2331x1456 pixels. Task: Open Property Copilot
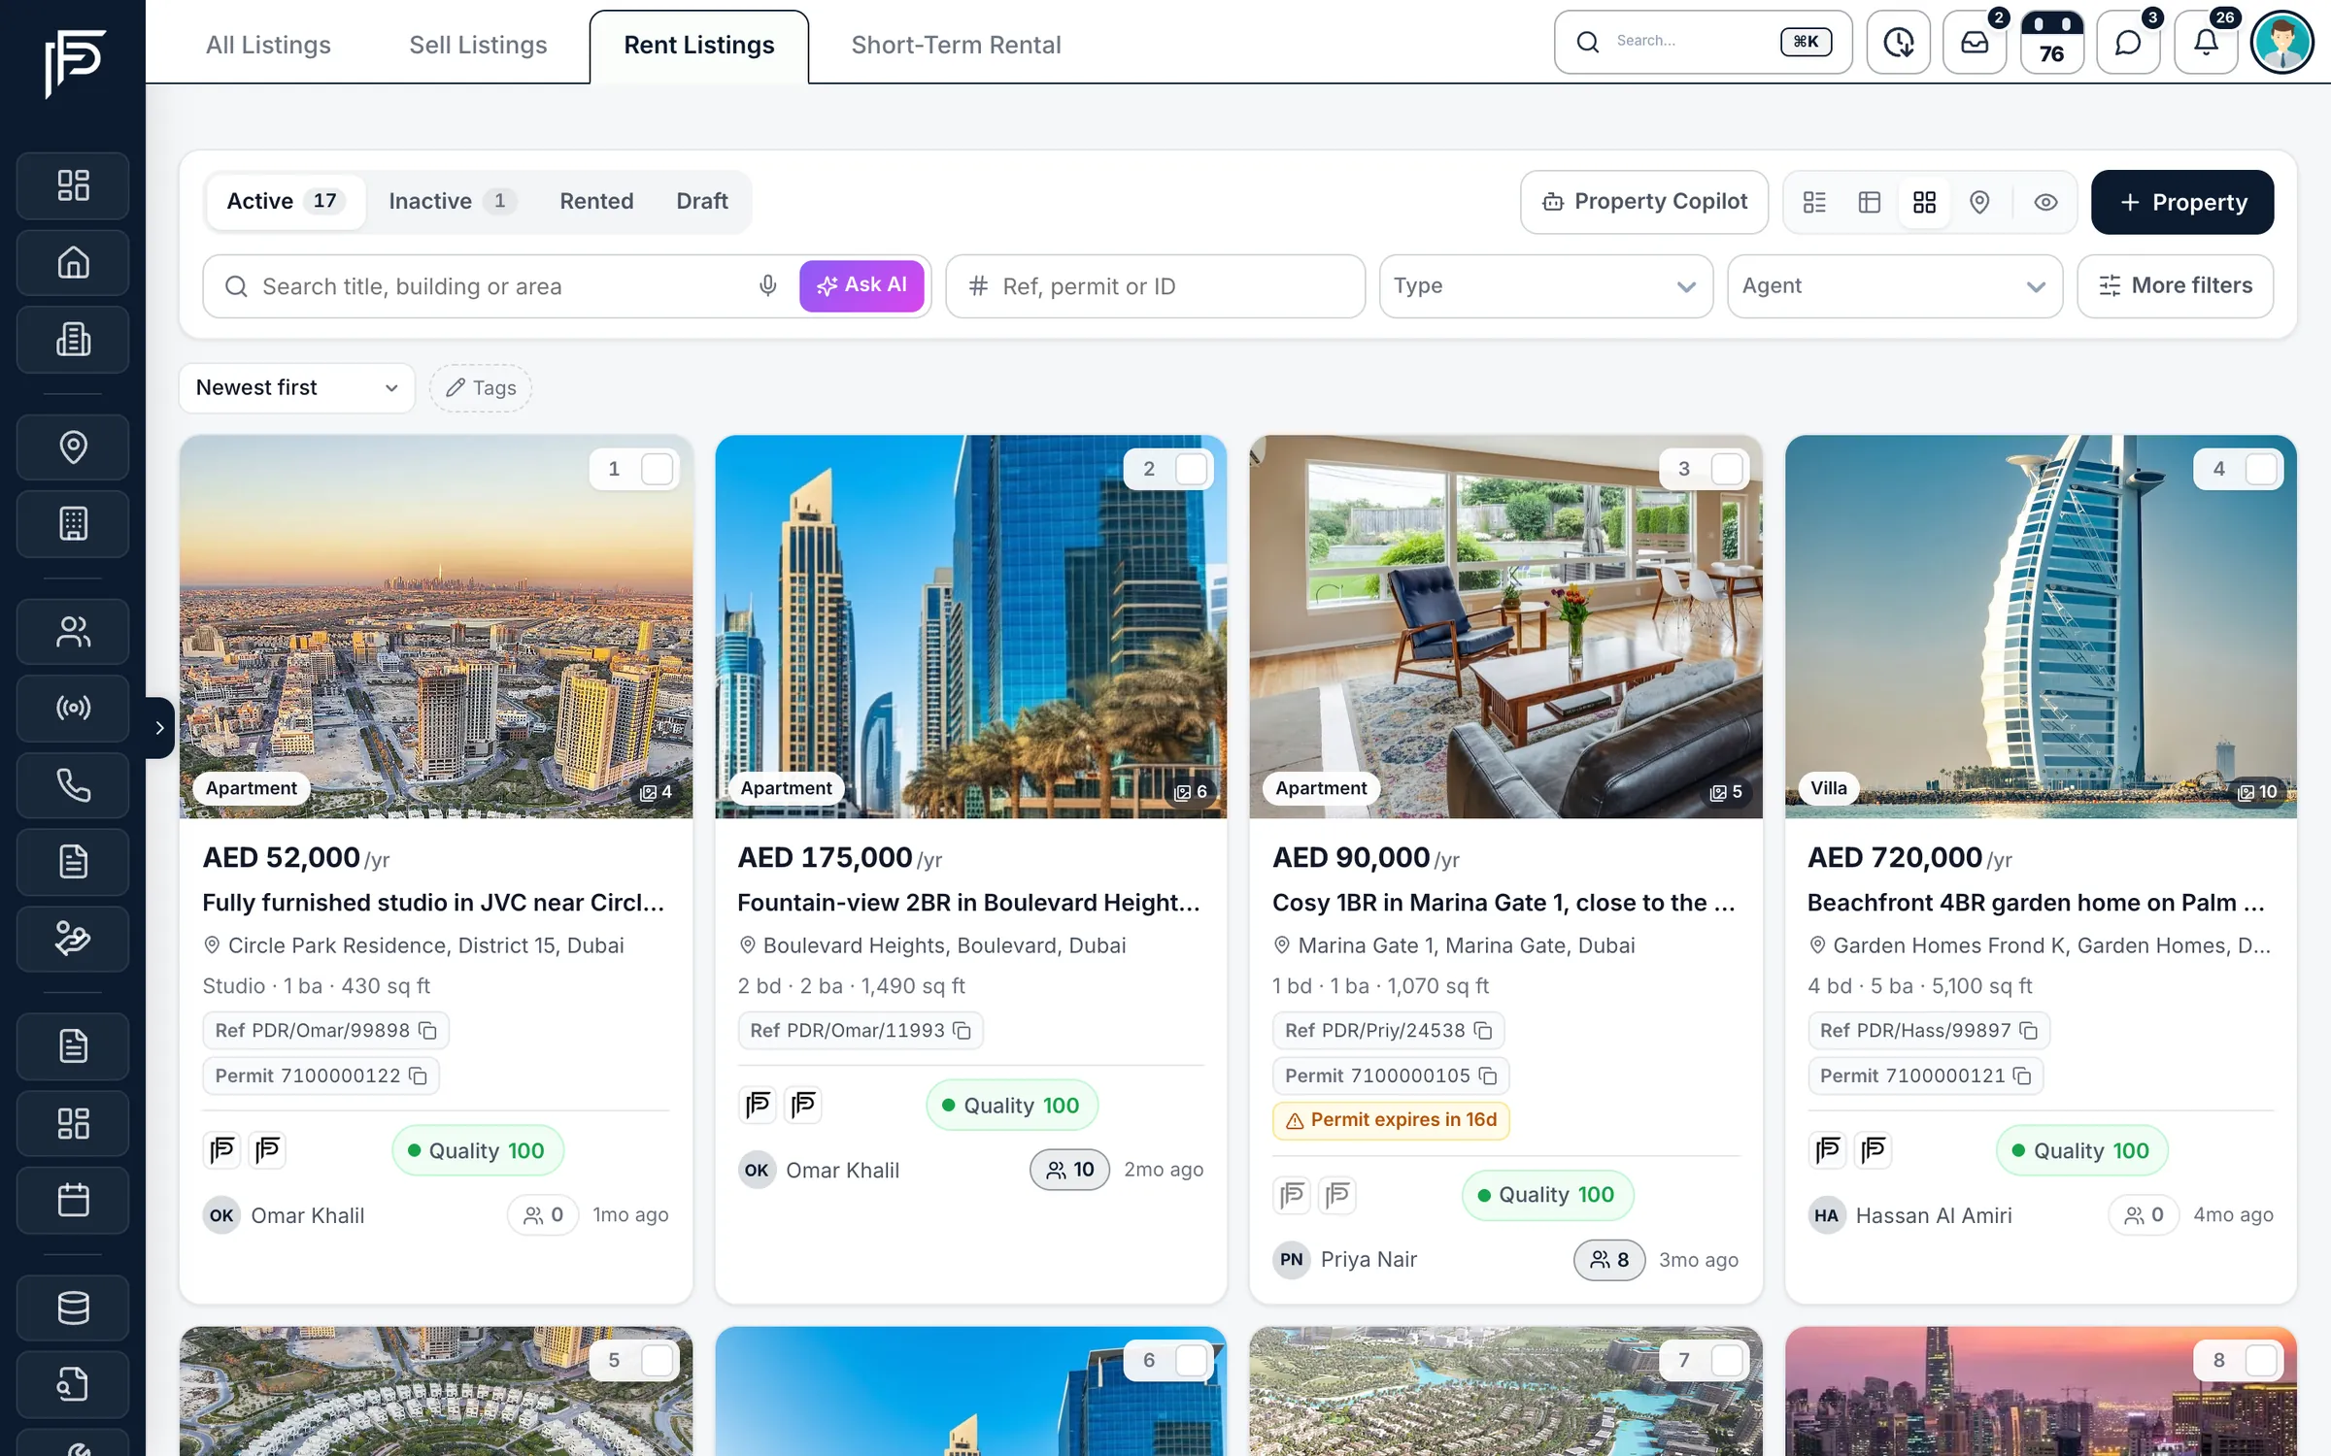tap(1643, 202)
